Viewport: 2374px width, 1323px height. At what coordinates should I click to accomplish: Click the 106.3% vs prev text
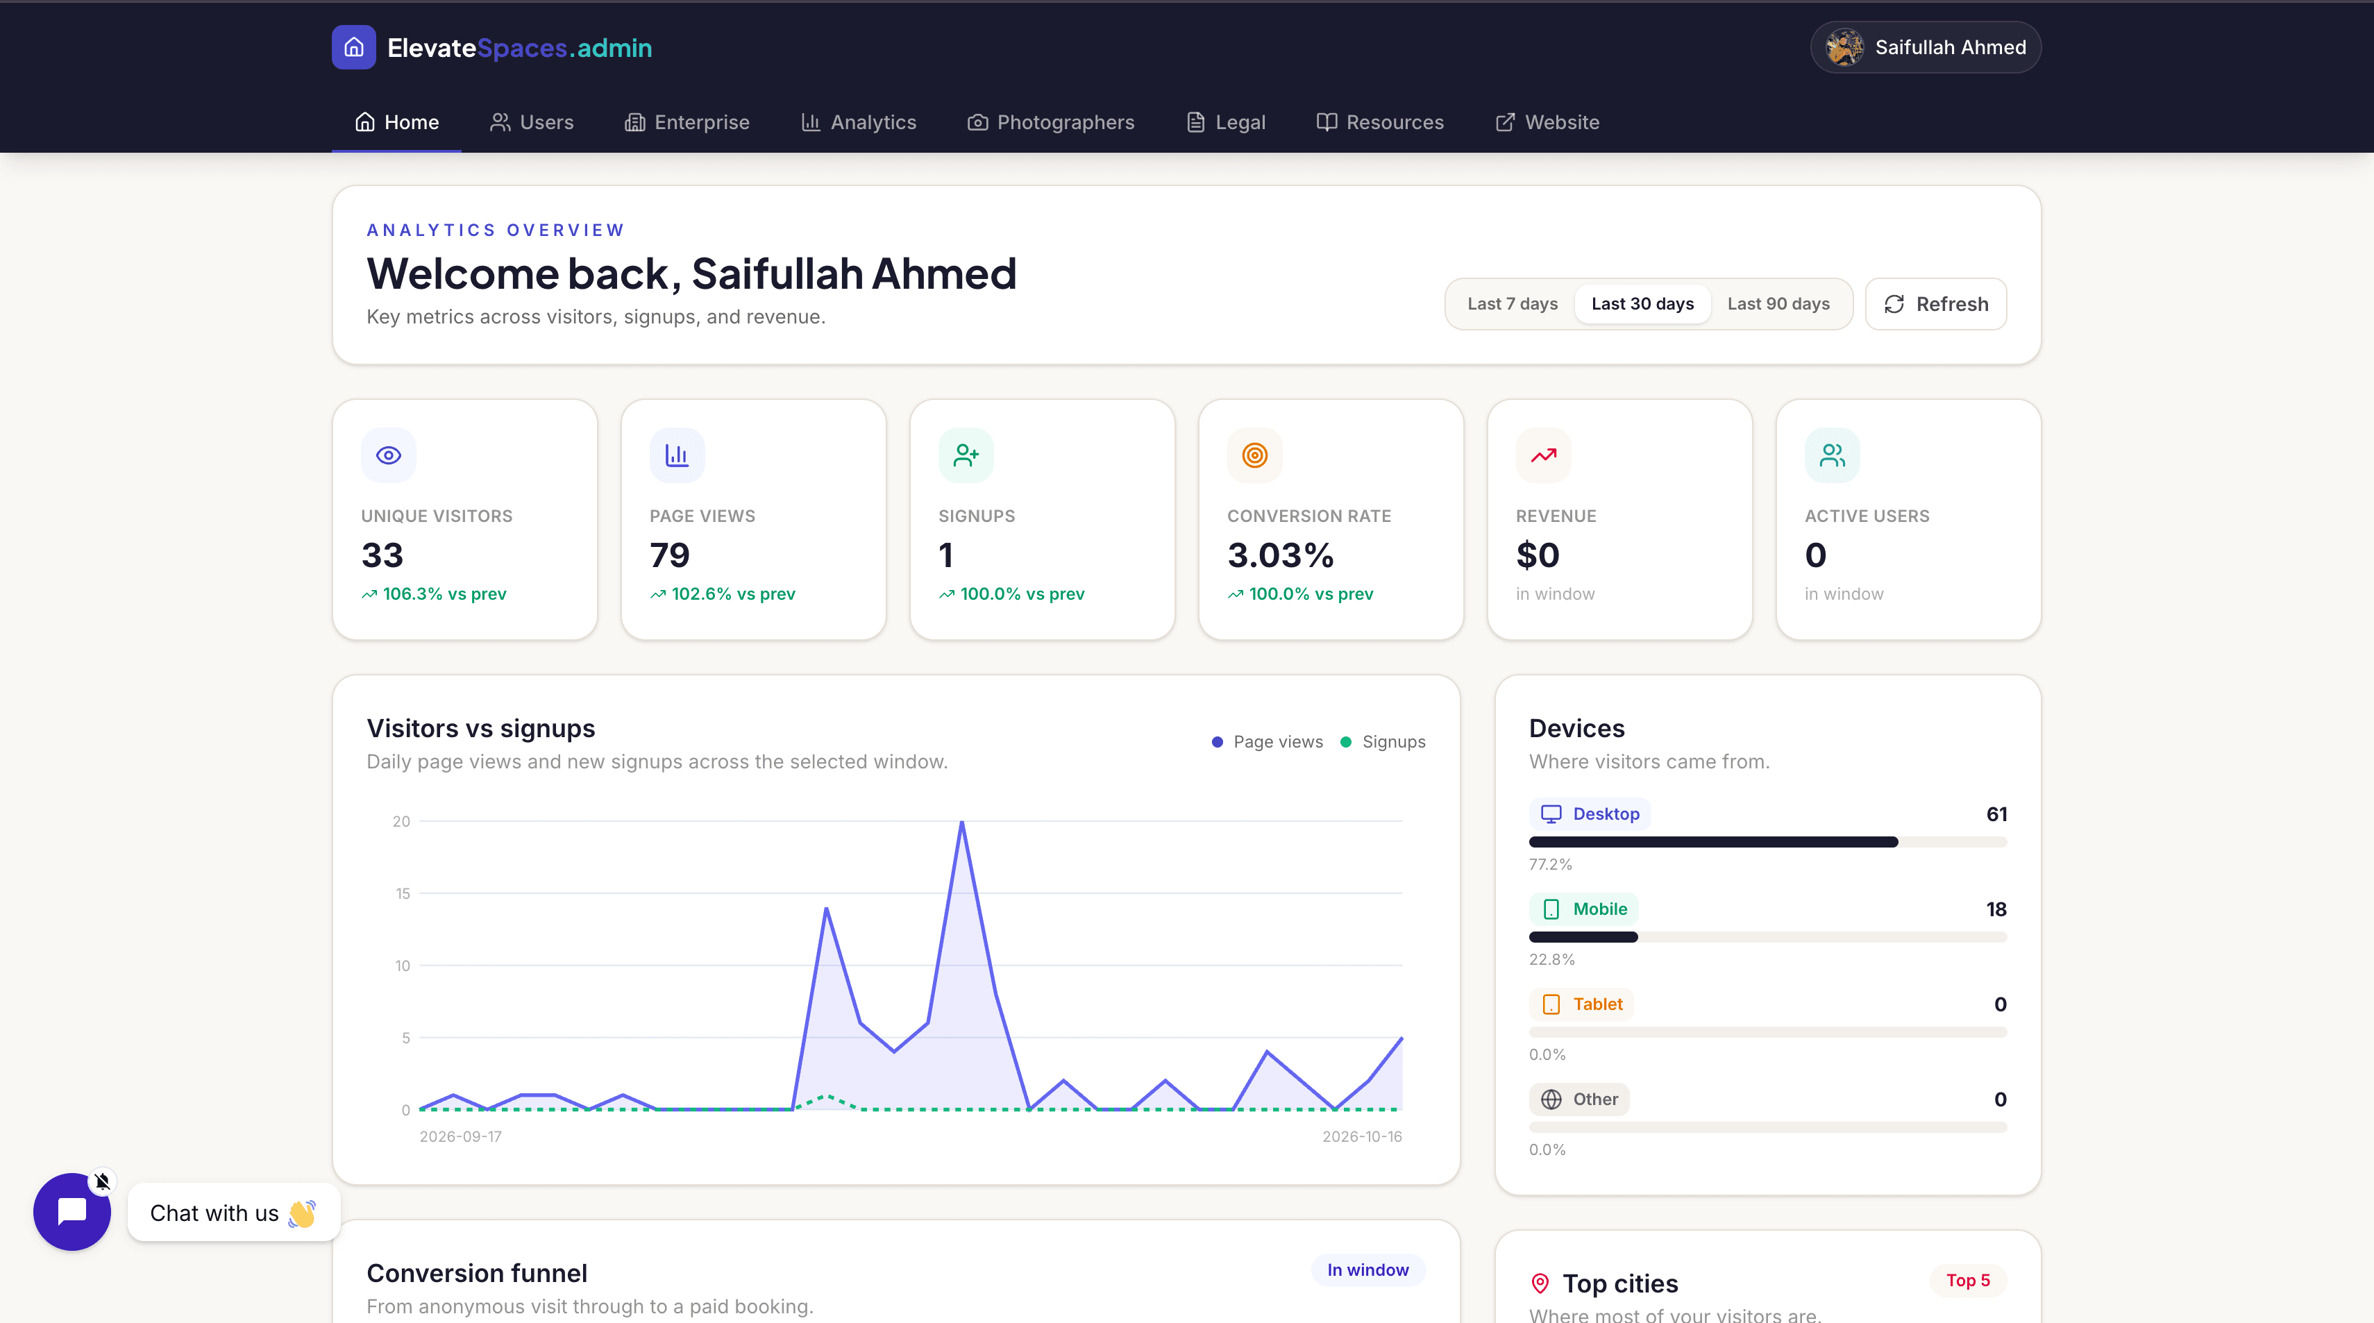[444, 594]
